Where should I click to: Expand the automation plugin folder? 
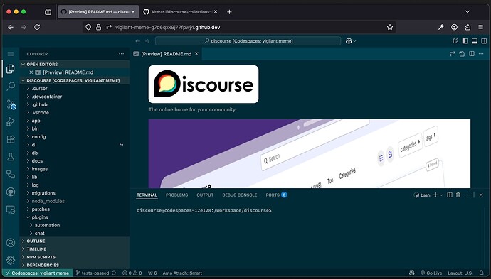coord(75,225)
